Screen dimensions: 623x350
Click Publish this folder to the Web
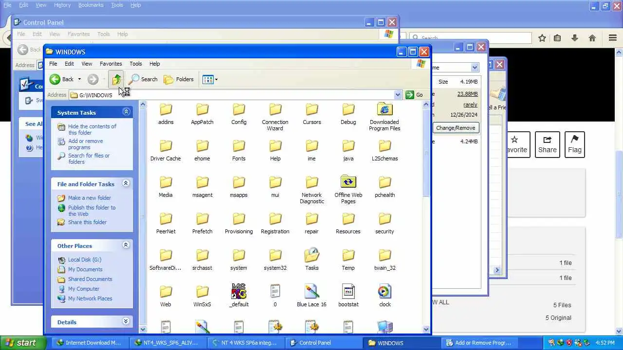(92, 210)
